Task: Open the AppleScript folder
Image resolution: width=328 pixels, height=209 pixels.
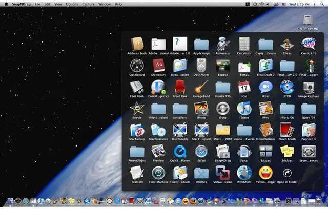Action: click(201, 44)
